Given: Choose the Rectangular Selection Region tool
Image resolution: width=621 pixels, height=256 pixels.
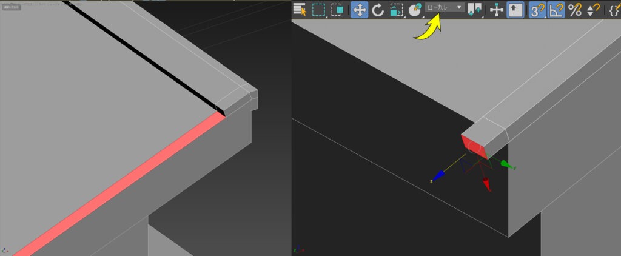Looking at the screenshot, I should coord(318,10).
